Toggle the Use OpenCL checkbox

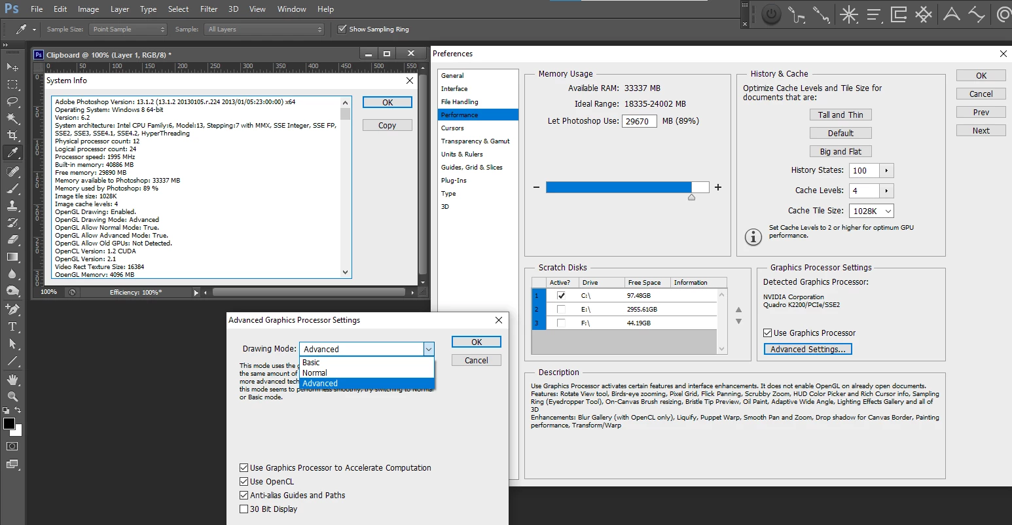tap(244, 481)
